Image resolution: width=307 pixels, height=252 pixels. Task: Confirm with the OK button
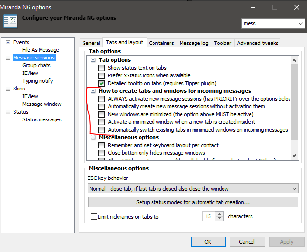coord(208,241)
